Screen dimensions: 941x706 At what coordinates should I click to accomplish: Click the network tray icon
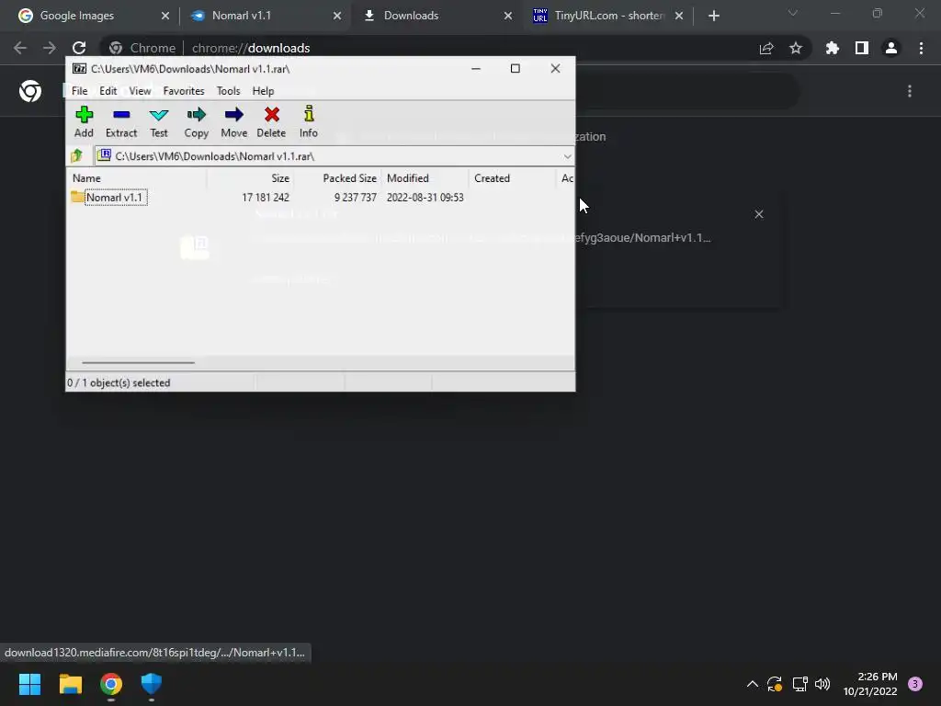click(x=799, y=684)
